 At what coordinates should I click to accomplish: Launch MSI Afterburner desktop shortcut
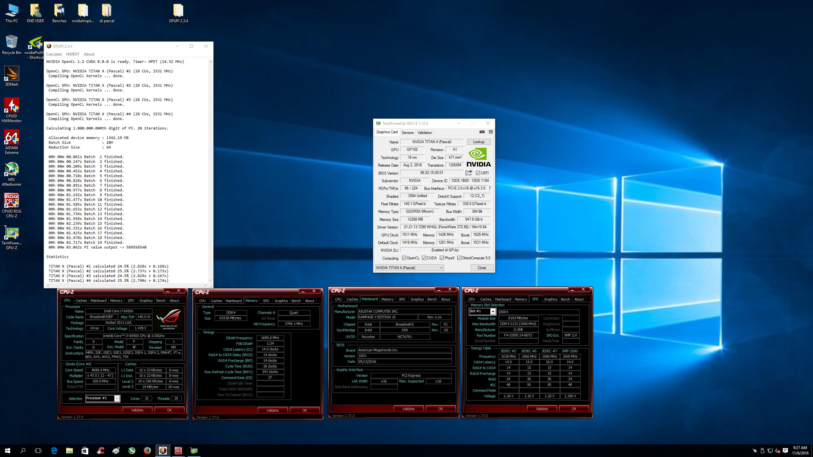point(12,174)
